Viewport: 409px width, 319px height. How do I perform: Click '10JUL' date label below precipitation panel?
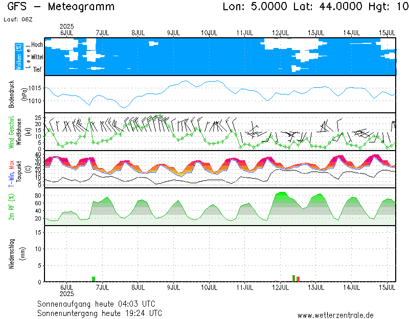pyautogui.click(x=209, y=287)
